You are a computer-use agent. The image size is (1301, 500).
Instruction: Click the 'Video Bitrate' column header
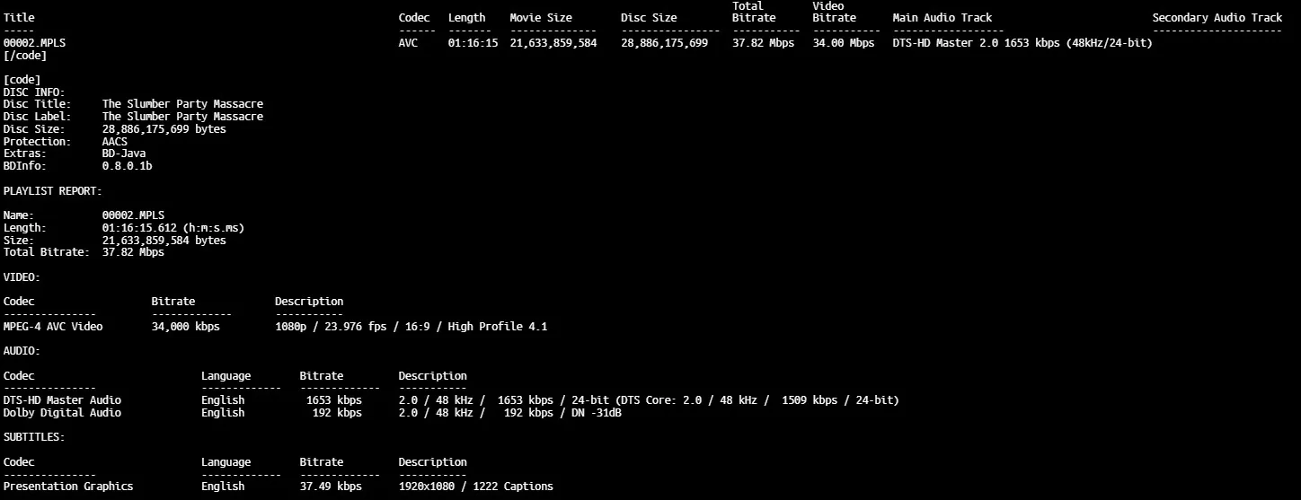click(x=834, y=12)
